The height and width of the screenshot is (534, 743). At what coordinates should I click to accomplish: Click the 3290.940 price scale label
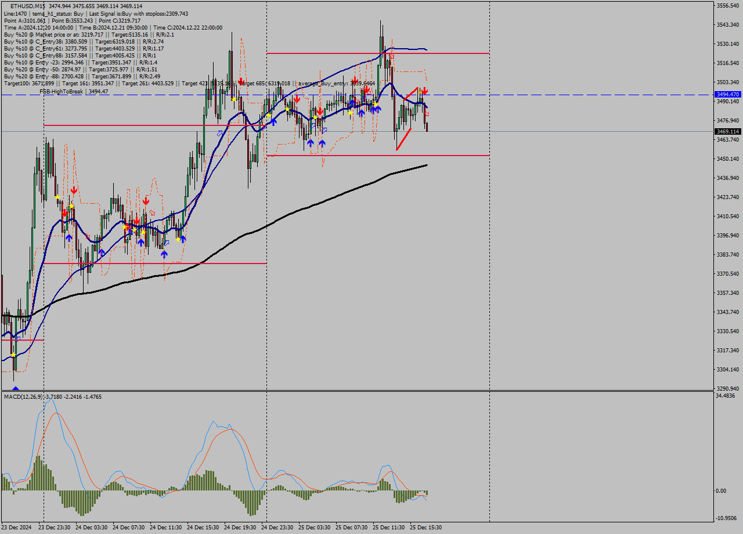pyautogui.click(x=728, y=388)
